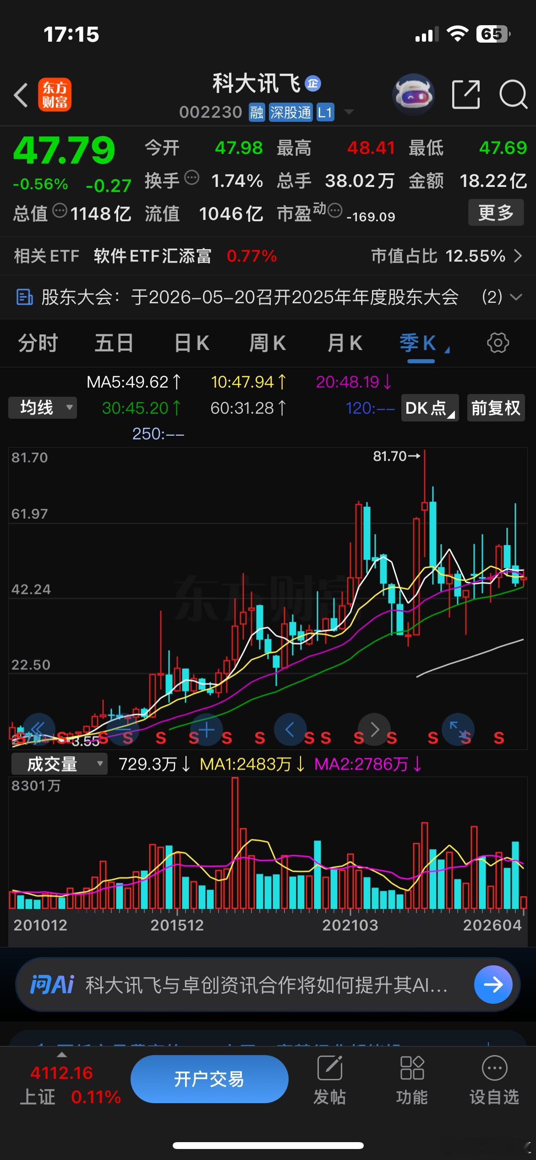This screenshot has width=536, height=1160.
Task: Open the robot assistant avatar
Action: (x=413, y=94)
